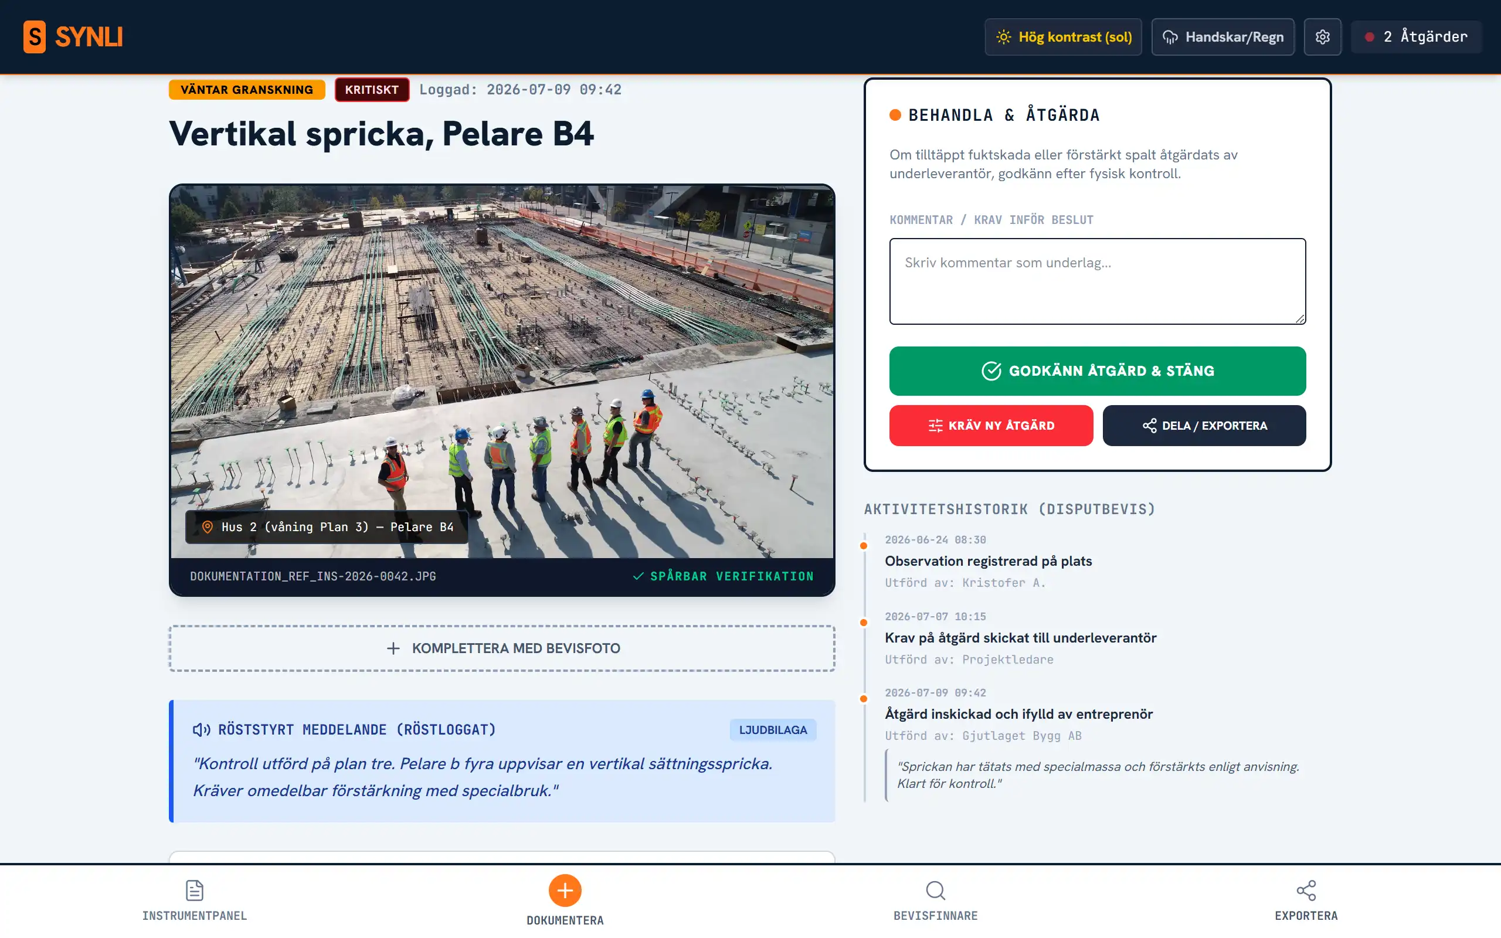Click Utförd av: Kristofer A.
This screenshot has width=1501, height=938.
[x=965, y=583]
